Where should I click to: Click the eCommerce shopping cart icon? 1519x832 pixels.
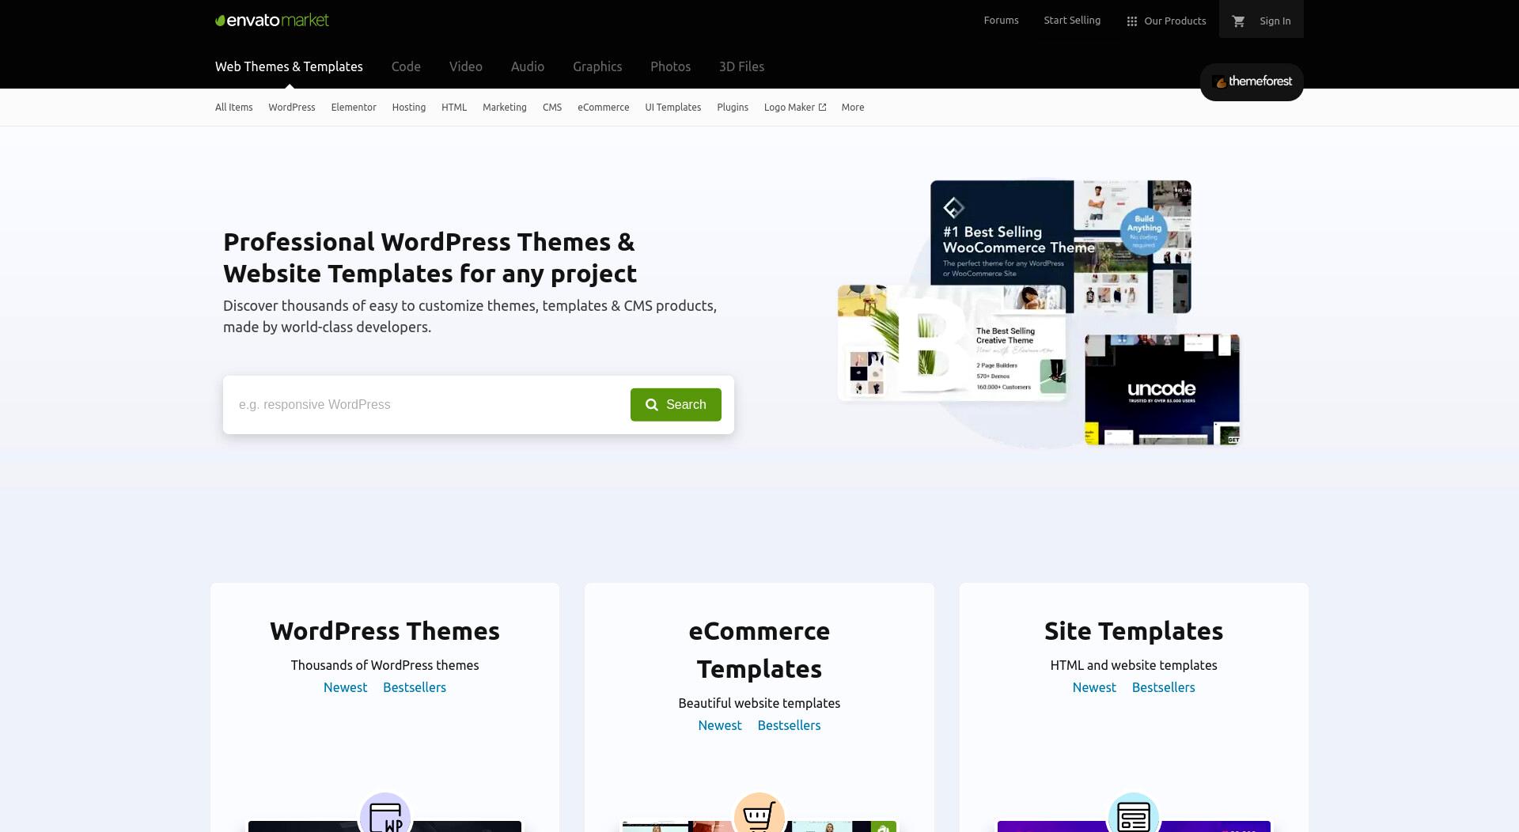point(759,815)
